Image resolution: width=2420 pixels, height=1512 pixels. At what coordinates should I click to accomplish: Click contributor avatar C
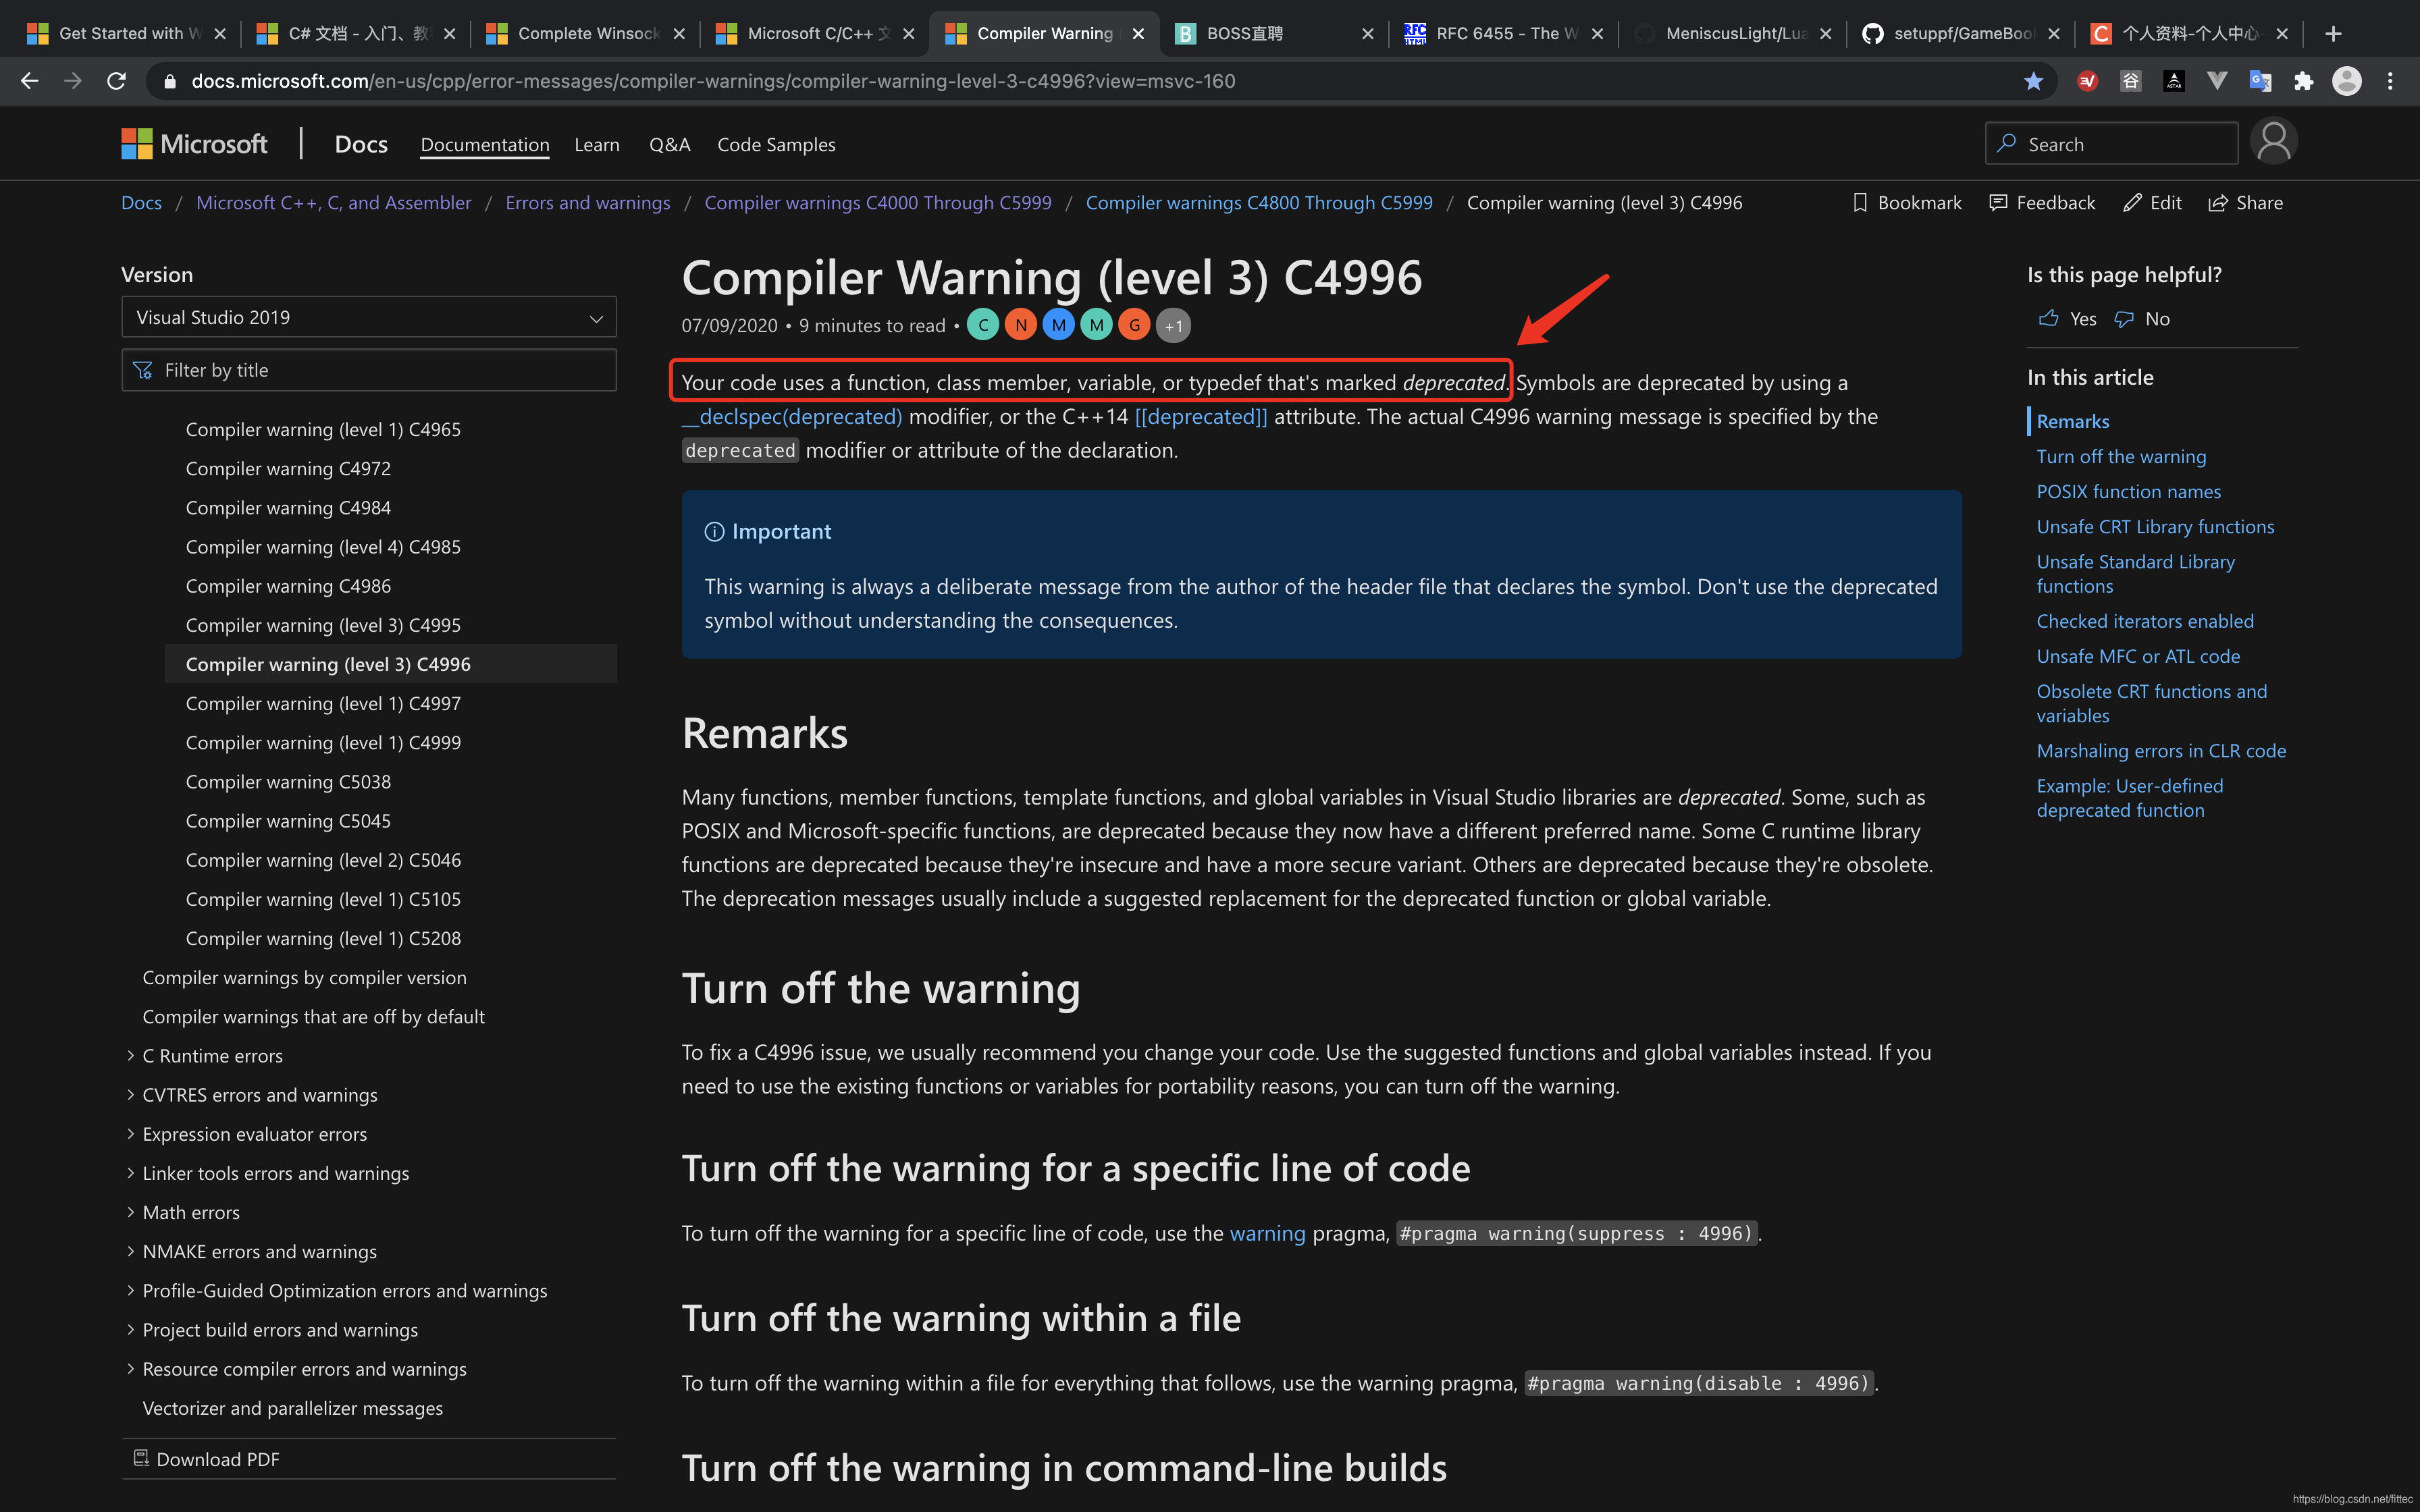tap(983, 325)
